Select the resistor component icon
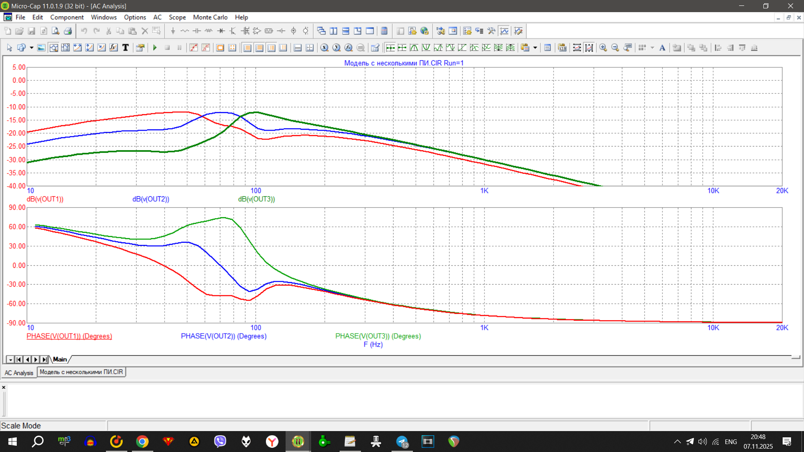The width and height of the screenshot is (804, 452). pyautogui.click(x=185, y=31)
